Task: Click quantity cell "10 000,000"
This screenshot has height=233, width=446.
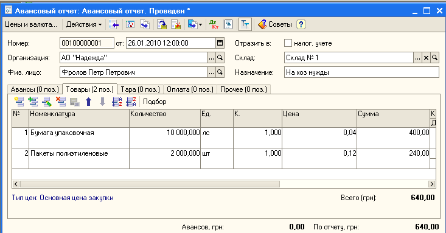Action: tap(165, 137)
